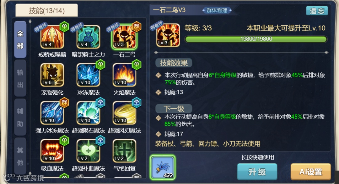This screenshot has height=184, width=339.
Task: Select the 超强风刃魔法 skill icon
Action: [x=124, y=113]
